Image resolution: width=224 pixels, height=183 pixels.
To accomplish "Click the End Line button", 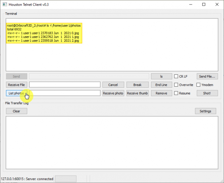I will [161, 85].
